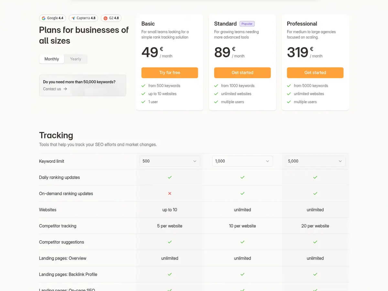Click the arrow next to Contact us
The image size is (388, 291).
click(65, 89)
